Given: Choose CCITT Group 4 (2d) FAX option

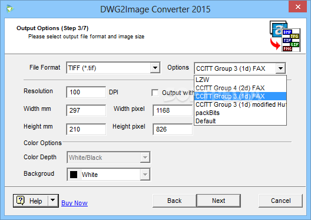Looking at the screenshot, I should [240, 88].
